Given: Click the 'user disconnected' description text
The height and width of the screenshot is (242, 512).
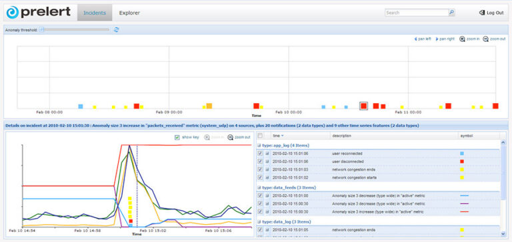Looking at the screenshot, I should coord(348,162).
